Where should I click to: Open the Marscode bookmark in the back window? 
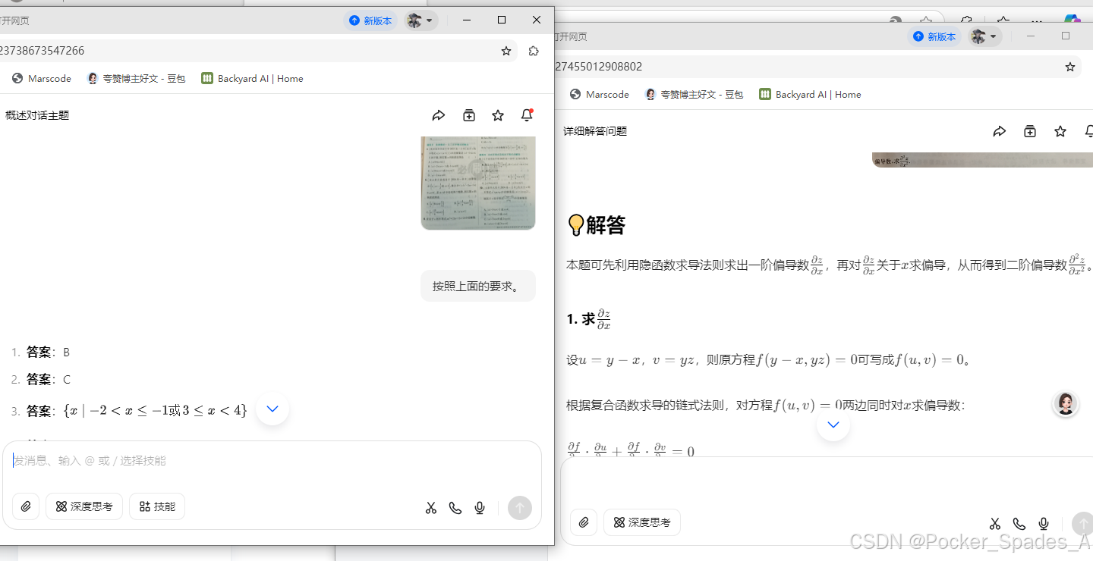point(600,94)
